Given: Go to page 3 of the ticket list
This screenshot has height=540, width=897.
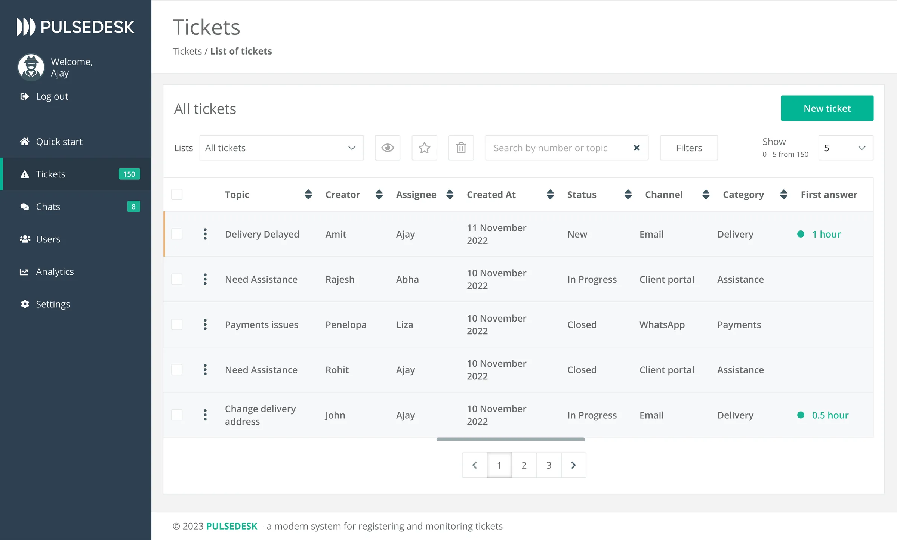Looking at the screenshot, I should point(548,465).
